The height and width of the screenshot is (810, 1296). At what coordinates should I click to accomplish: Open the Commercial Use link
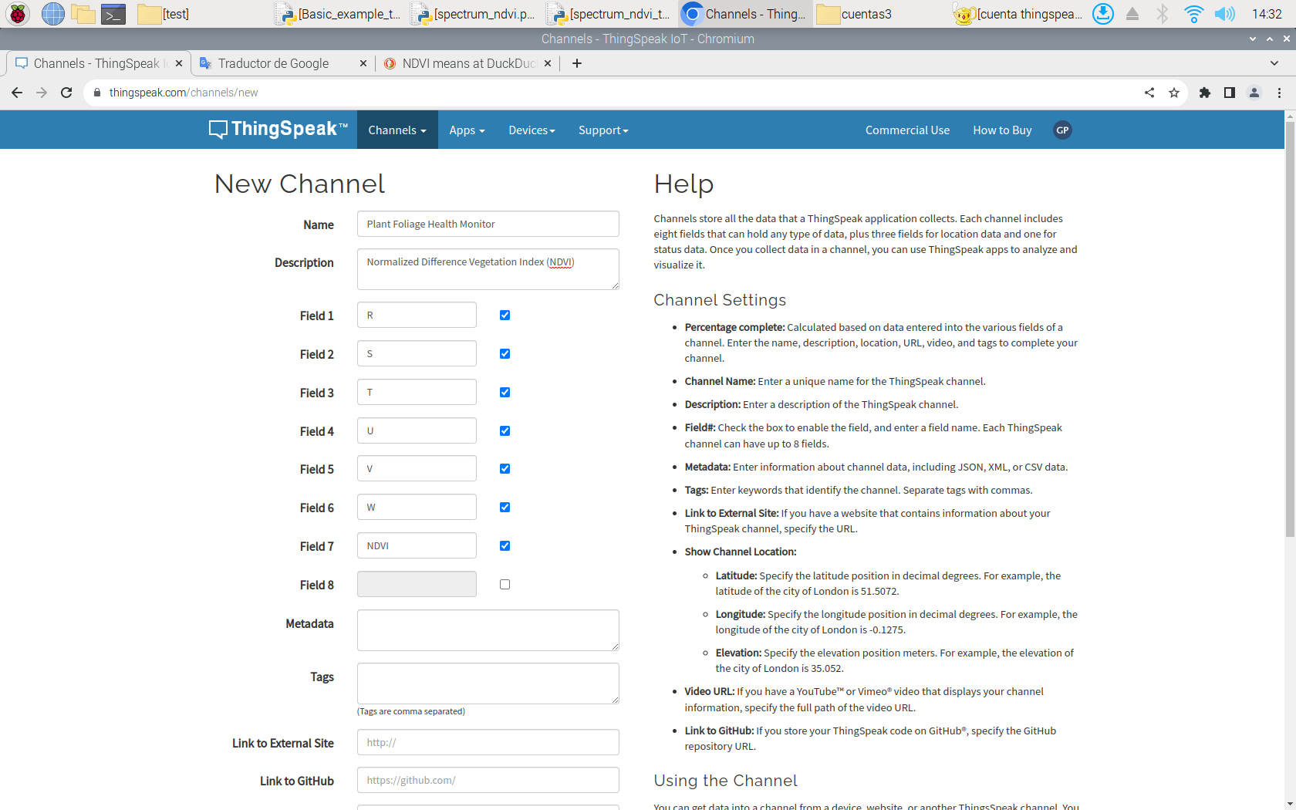tap(907, 130)
